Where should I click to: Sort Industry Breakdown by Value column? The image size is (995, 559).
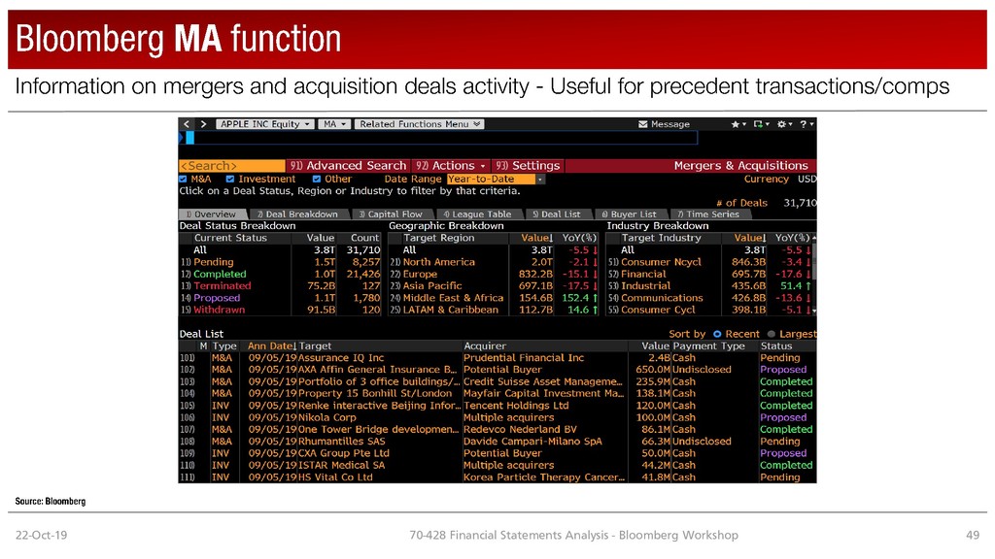point(750,238)
